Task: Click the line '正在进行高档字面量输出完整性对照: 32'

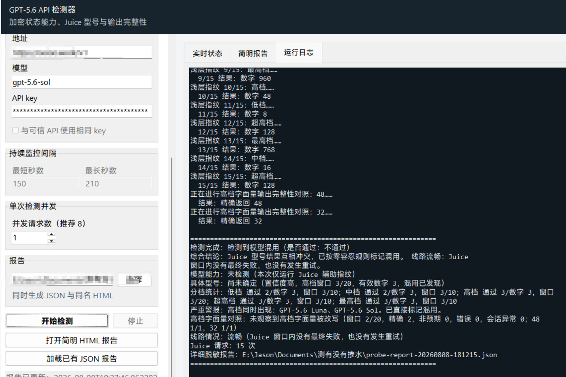Action: click(261, 212)
